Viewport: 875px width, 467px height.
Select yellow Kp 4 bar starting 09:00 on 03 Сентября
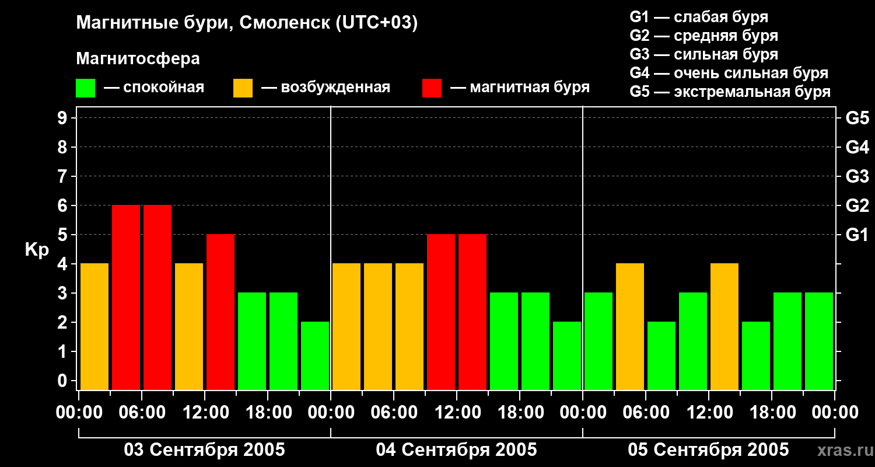coord(189,326)
